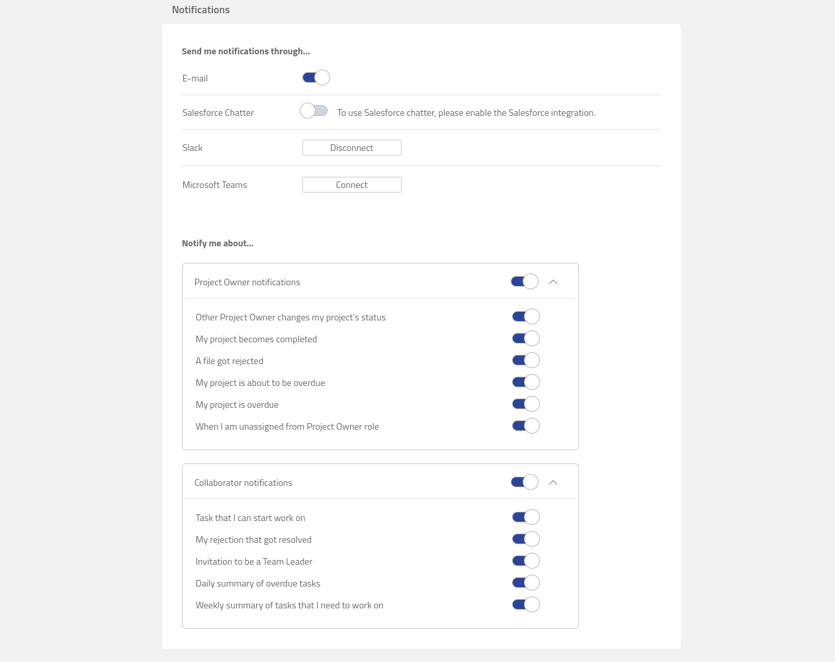Select the Notifications page heading
This screenshot has width=835, height=662.
(x=200, y=9)
